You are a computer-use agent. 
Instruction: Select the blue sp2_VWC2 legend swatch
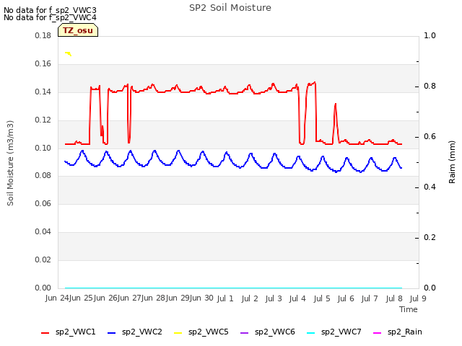pyautogui.click(x=111, y=333)
